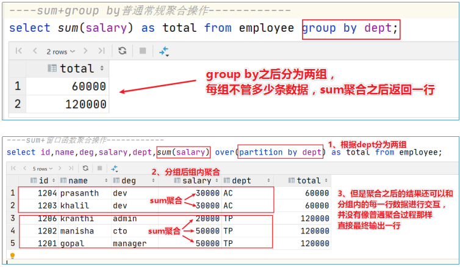This screenshot has height=267, width=460.
Task: Select row number 2 in top result grid
Action: tap(18, 104)
